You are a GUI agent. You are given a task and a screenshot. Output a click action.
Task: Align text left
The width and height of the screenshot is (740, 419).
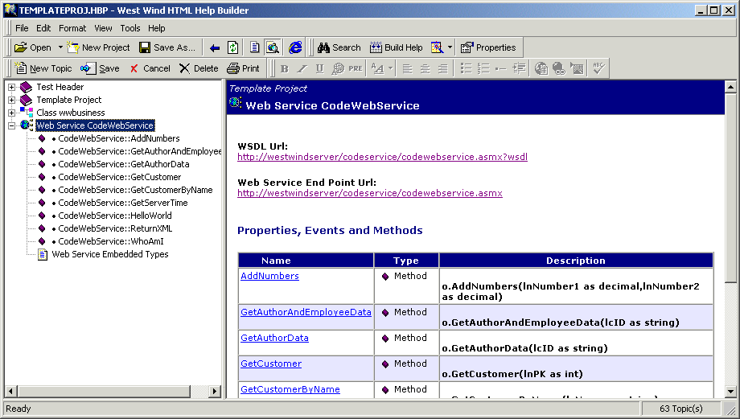(x=407, y=69)
